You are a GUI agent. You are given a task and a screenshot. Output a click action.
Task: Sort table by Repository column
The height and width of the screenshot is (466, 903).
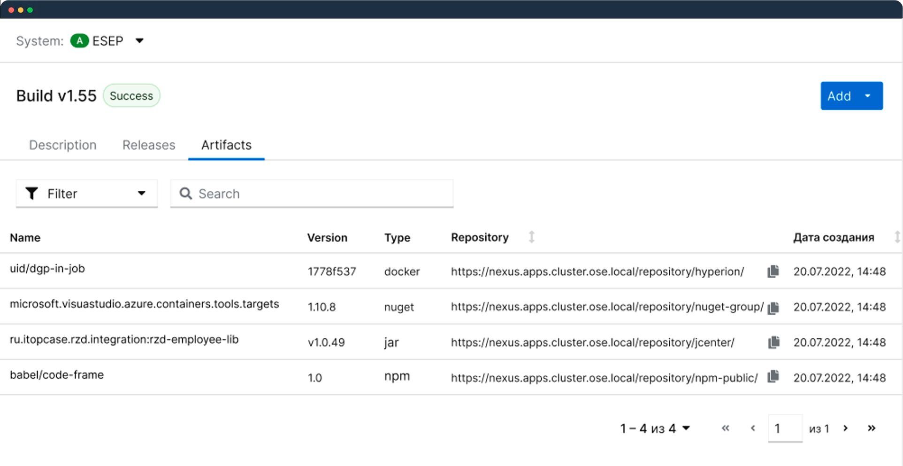click(x=531, y=237)
